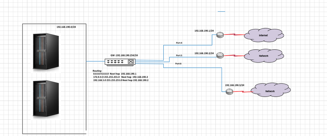Click the Port:6 label
Viewport: 327px width, 136px height.
[178, 64]
